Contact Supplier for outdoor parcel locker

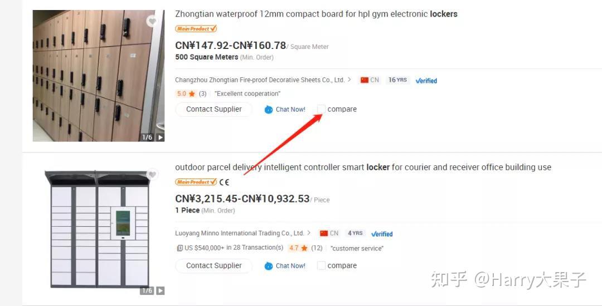point(214,265)
